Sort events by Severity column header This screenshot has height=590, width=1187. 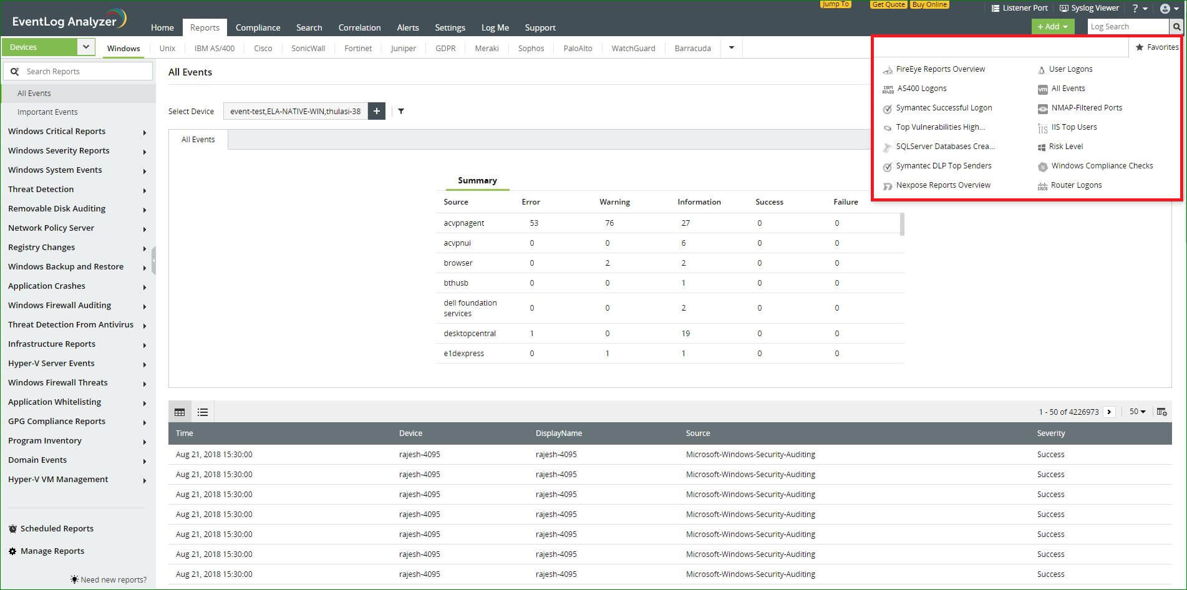point(1051,433)
